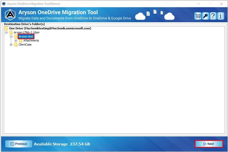The height and width of the screenshot is (152, 228).
Task: Collapse the Aryson17feb-3 10pm folder
Action: click(x=6, y=32)
